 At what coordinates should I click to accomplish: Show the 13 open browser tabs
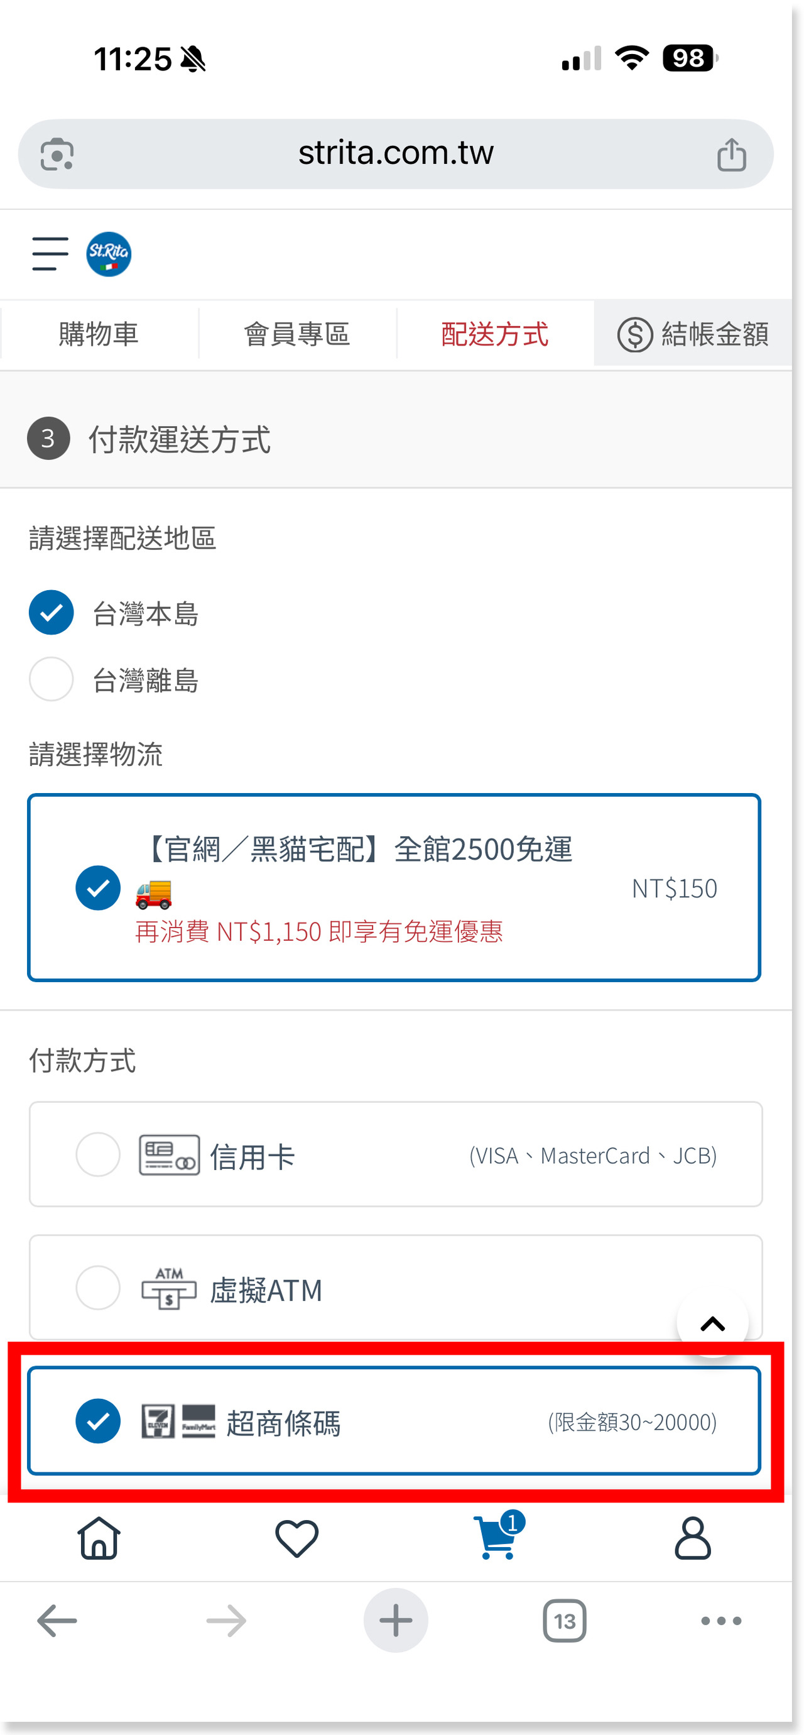(x=564, y=1620)
